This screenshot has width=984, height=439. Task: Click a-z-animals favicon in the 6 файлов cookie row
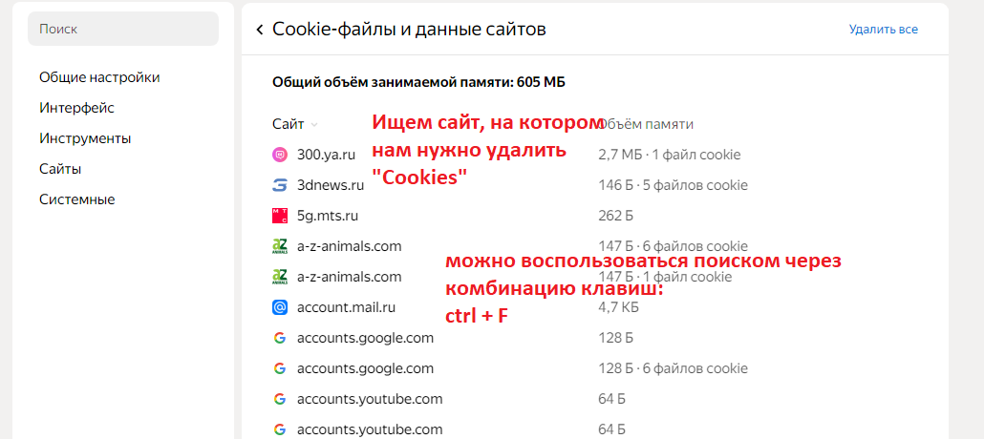(x=280, y=246)
